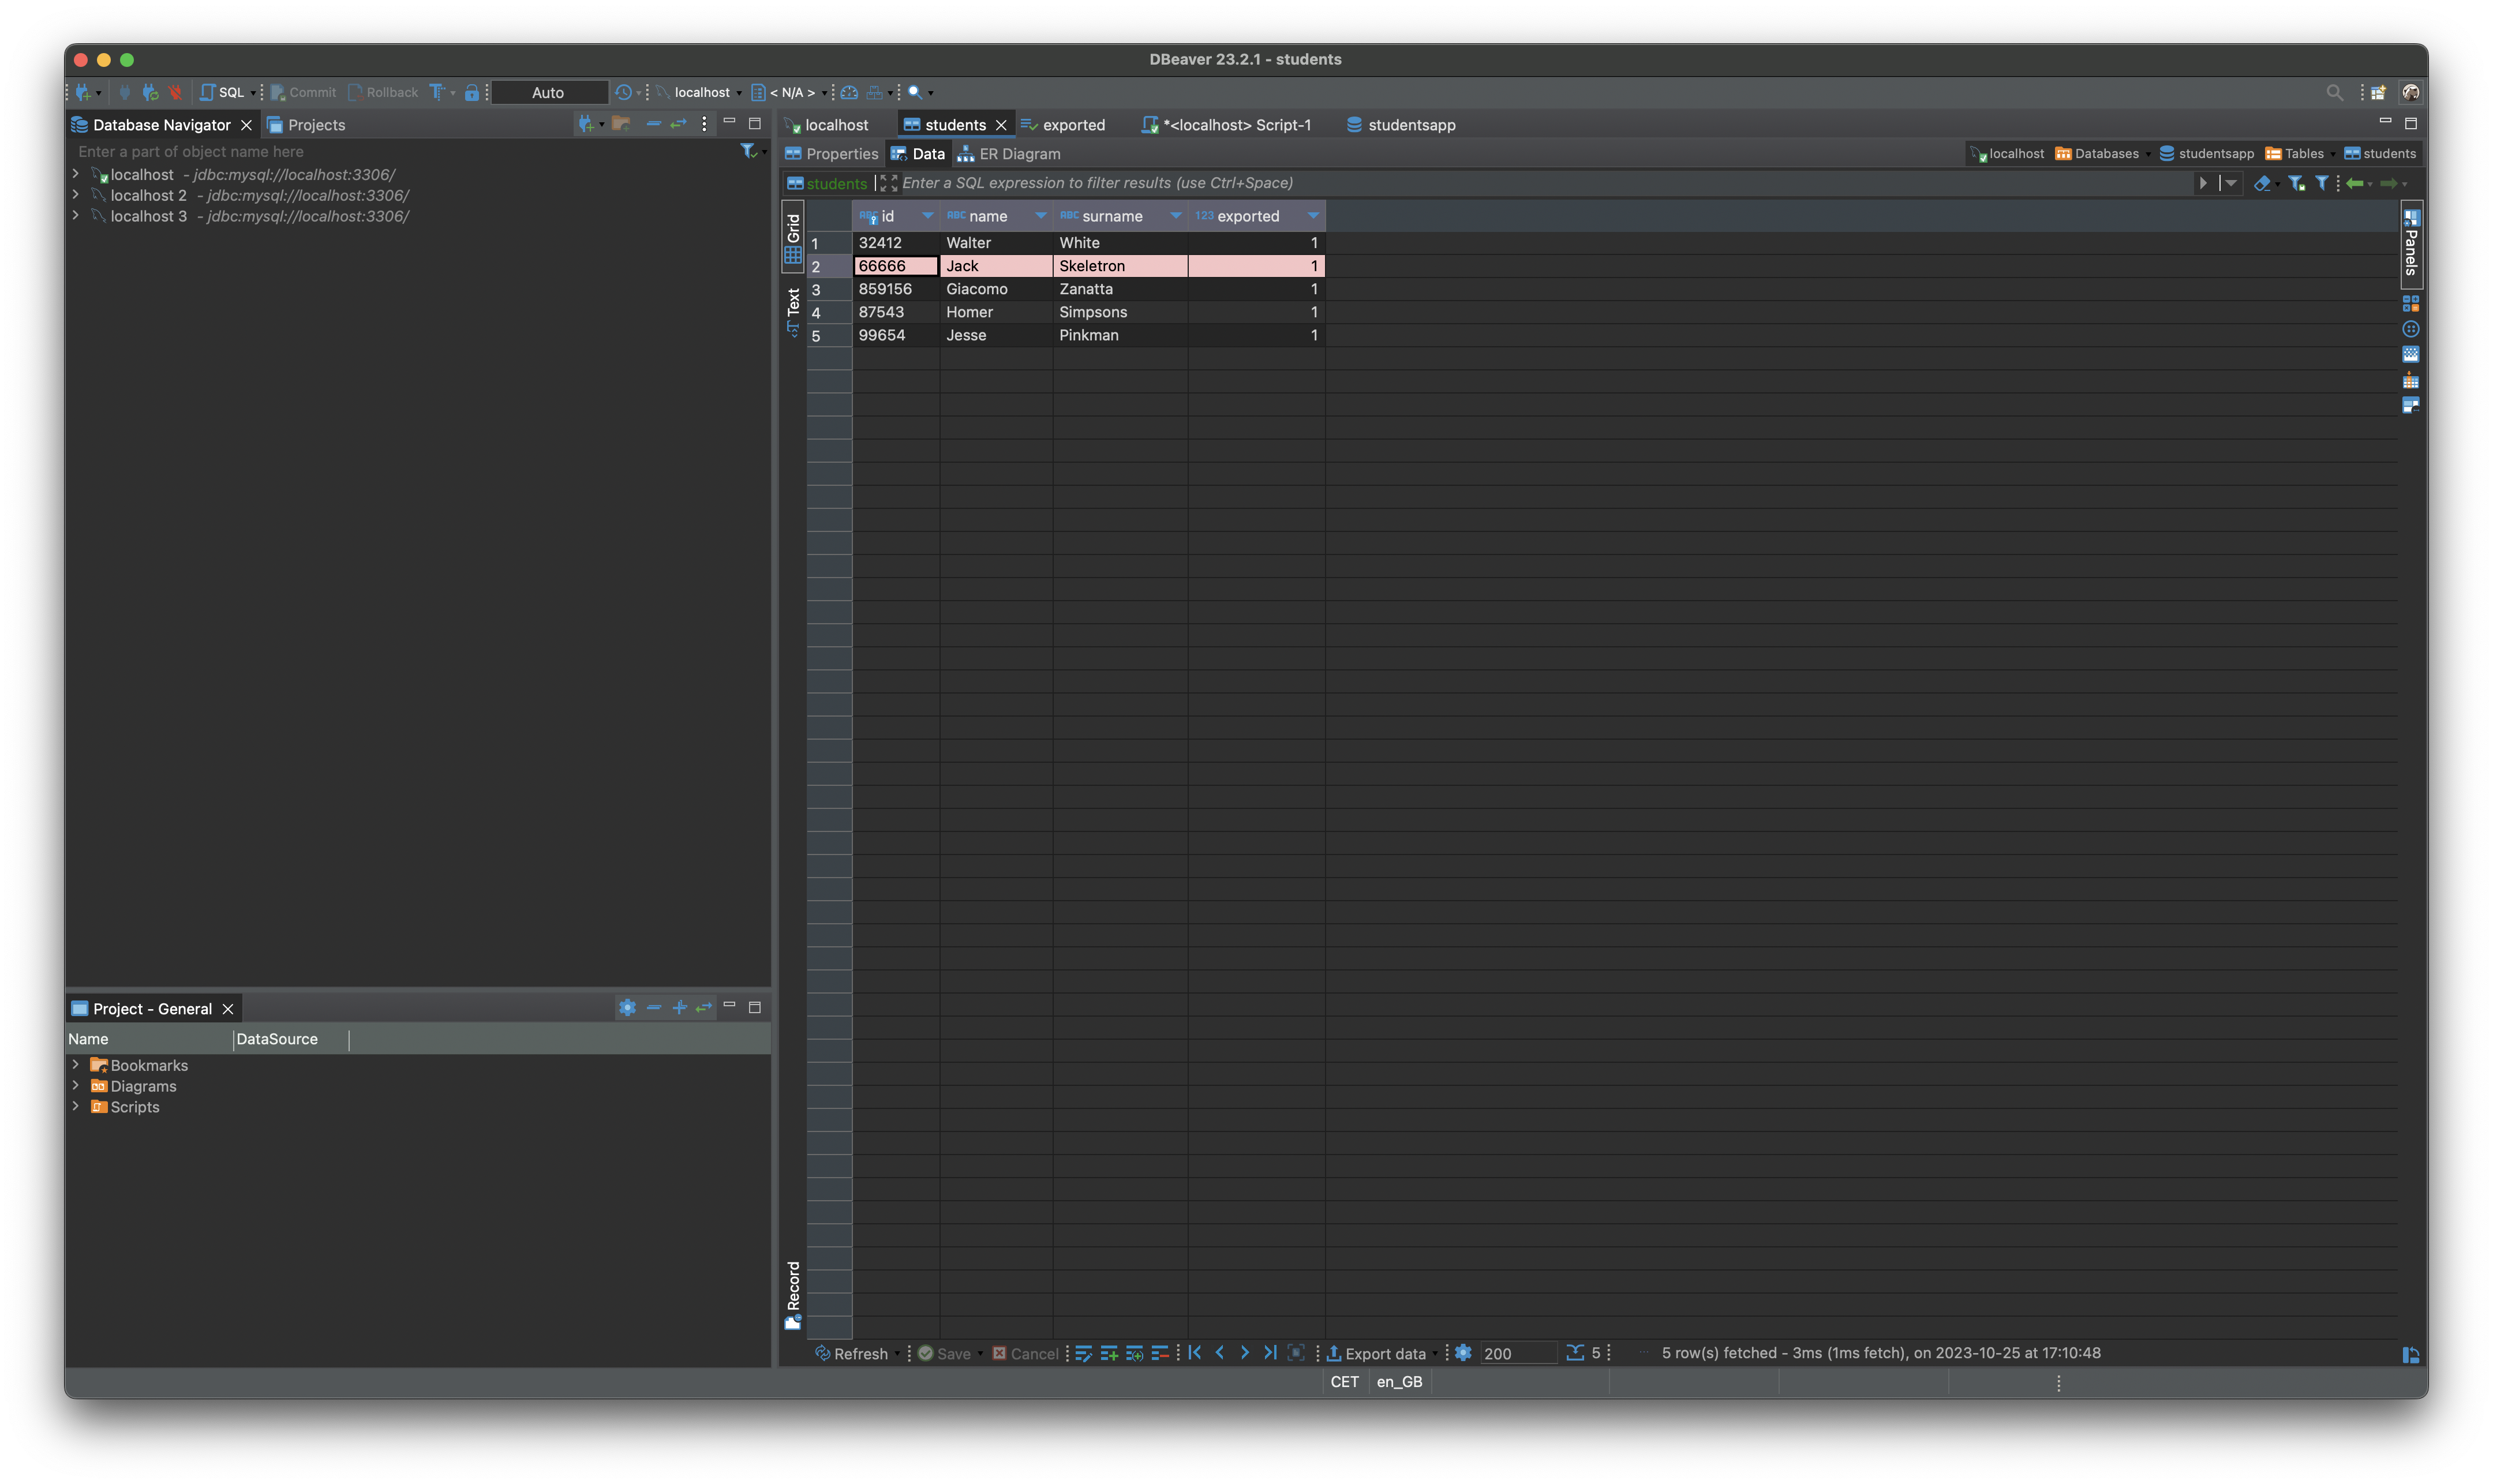The image size is (2493, 1484).
Task: Toggle the expand filter panel icon
Action: [x=888, y=183]
